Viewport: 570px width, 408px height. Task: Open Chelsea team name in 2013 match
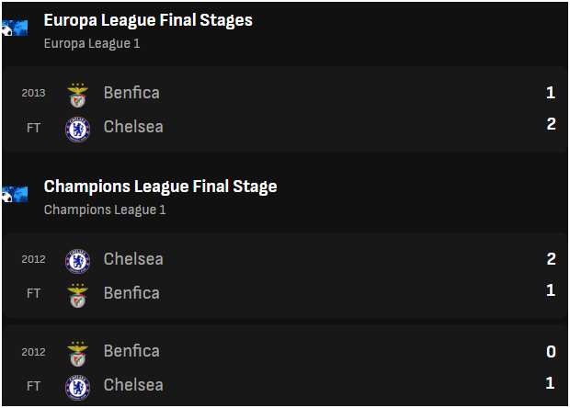click(133, 127)
